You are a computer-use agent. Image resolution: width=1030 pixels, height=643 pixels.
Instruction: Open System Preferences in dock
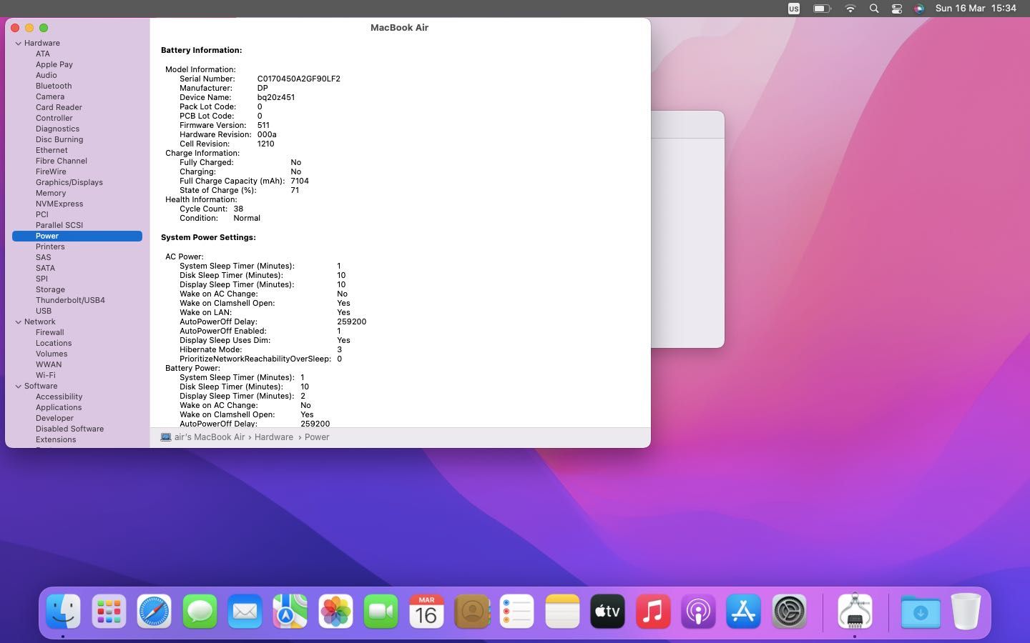789,612
